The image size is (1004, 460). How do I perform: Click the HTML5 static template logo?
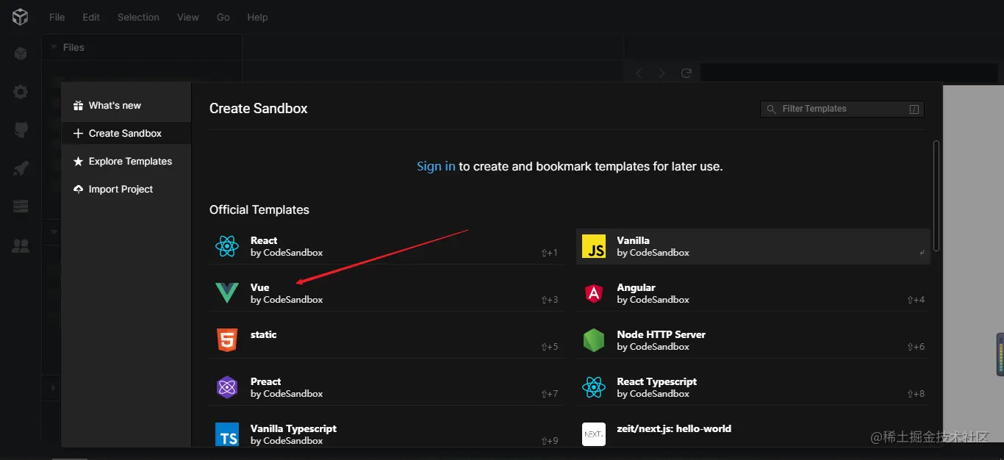point(227,340)
